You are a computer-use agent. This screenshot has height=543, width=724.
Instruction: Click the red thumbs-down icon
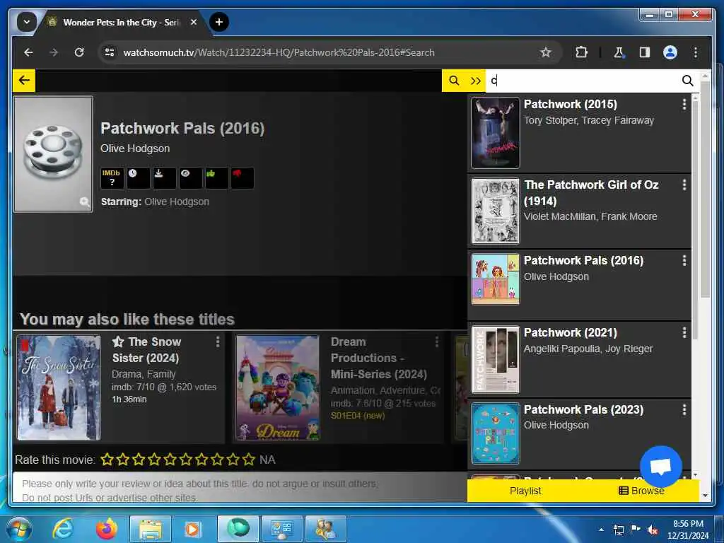pyautogui.click(x=243, y=177)
